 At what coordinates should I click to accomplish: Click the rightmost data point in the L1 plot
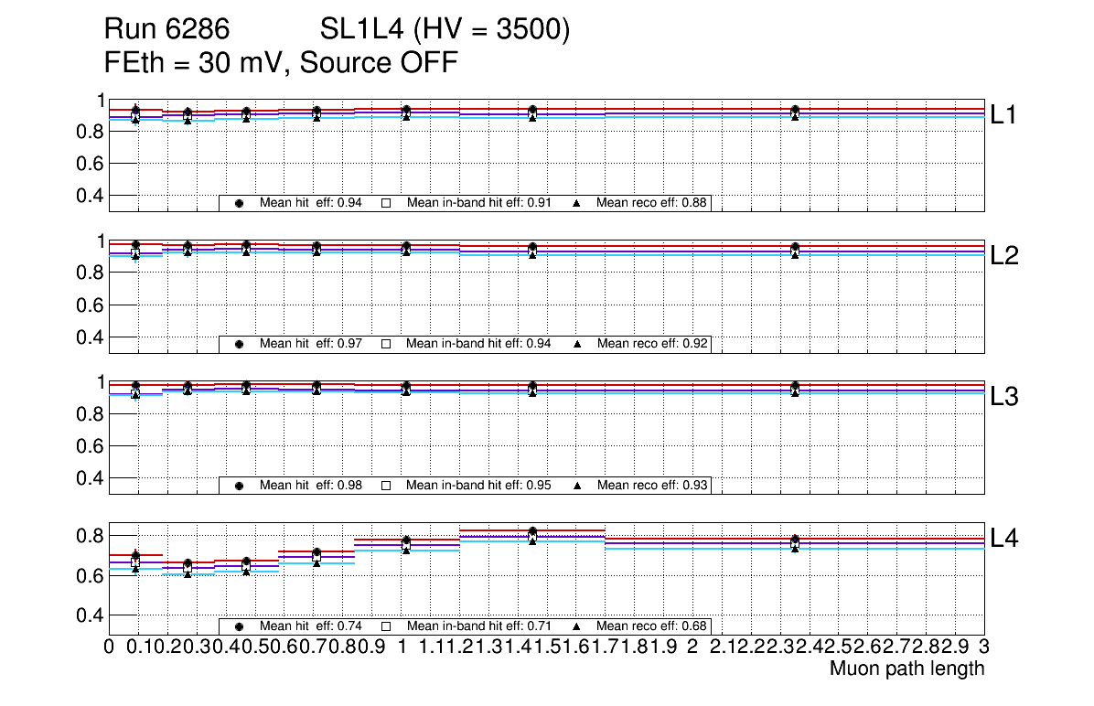pyautogui.click(x=795, y=111)
